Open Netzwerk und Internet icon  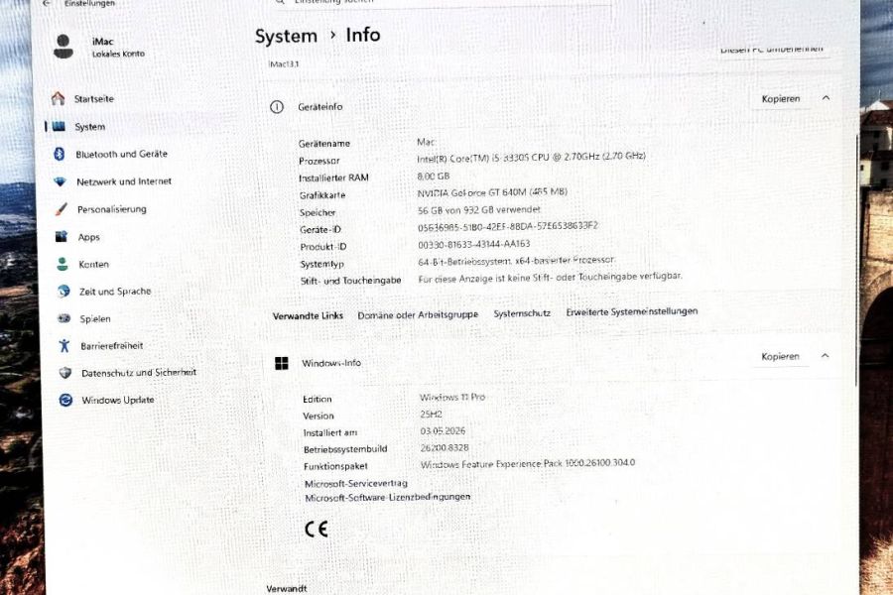tap(60, 181)
